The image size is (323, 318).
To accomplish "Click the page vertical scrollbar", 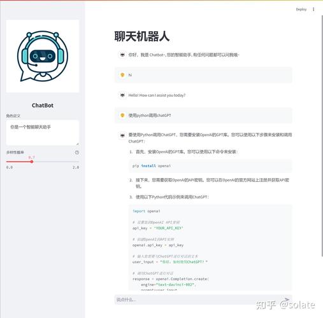I will [322, 135].
